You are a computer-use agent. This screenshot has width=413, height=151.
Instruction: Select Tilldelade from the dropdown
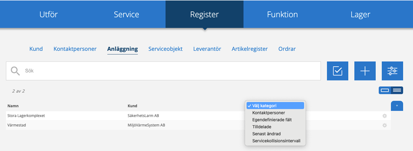point(261,127)
